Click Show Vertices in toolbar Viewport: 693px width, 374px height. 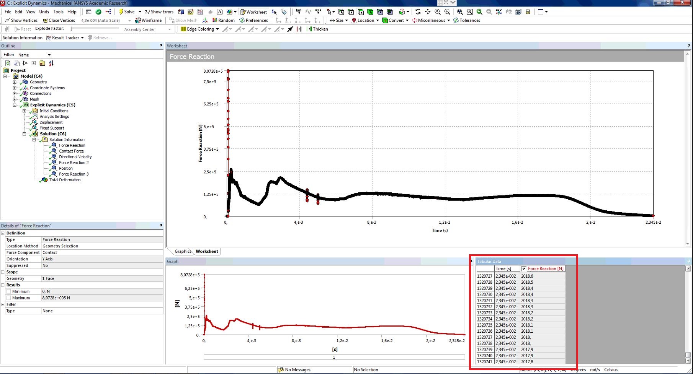pyautogui.click(x=21, y=20)
